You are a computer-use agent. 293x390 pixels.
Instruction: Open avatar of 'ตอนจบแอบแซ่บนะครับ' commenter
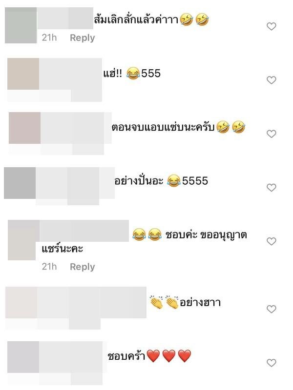25,128
